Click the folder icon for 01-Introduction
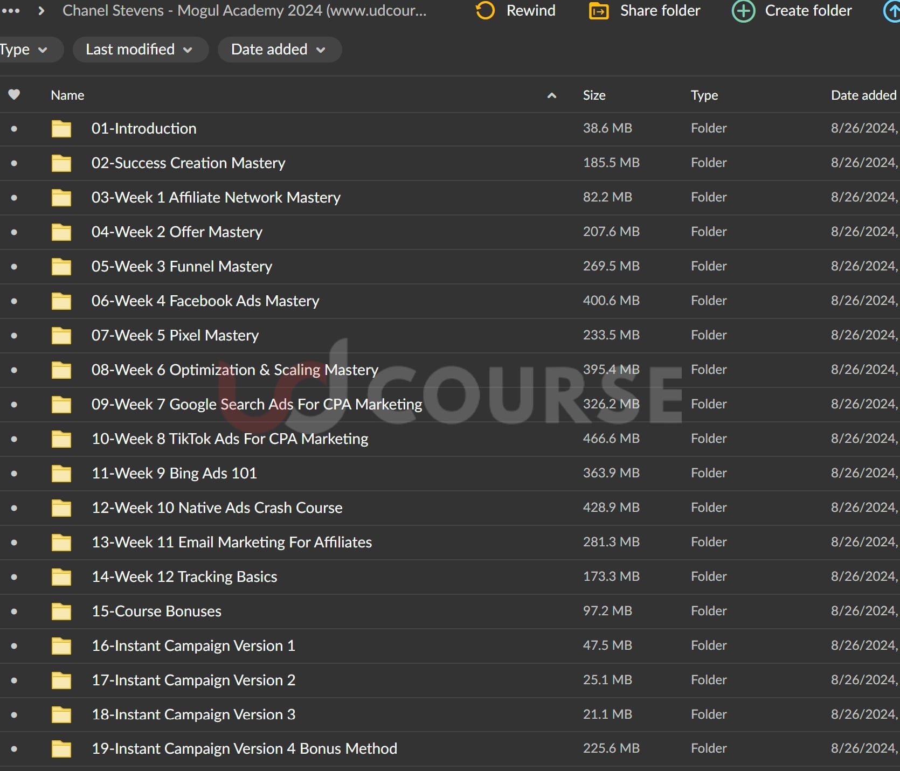 (61, 129)
